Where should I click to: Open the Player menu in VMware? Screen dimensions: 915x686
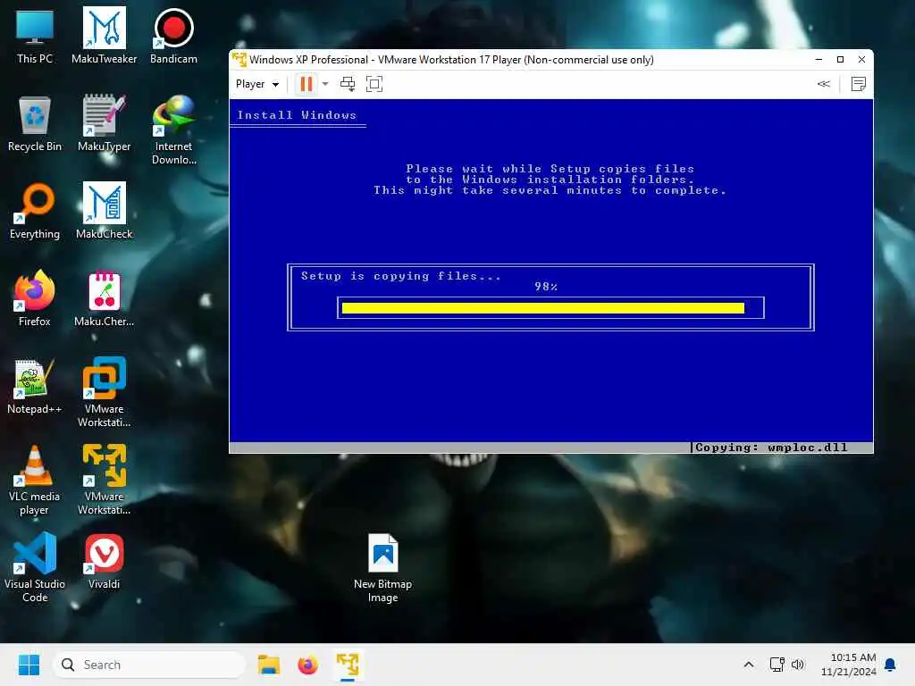tap(257, 84)
